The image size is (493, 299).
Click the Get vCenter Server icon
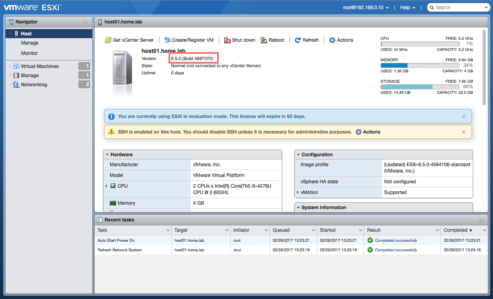108,40
